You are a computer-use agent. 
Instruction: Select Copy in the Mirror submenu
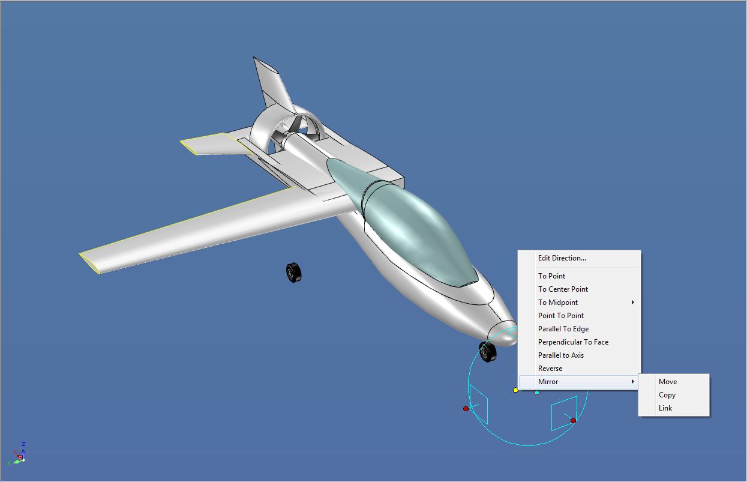click(x=667, y=394)
